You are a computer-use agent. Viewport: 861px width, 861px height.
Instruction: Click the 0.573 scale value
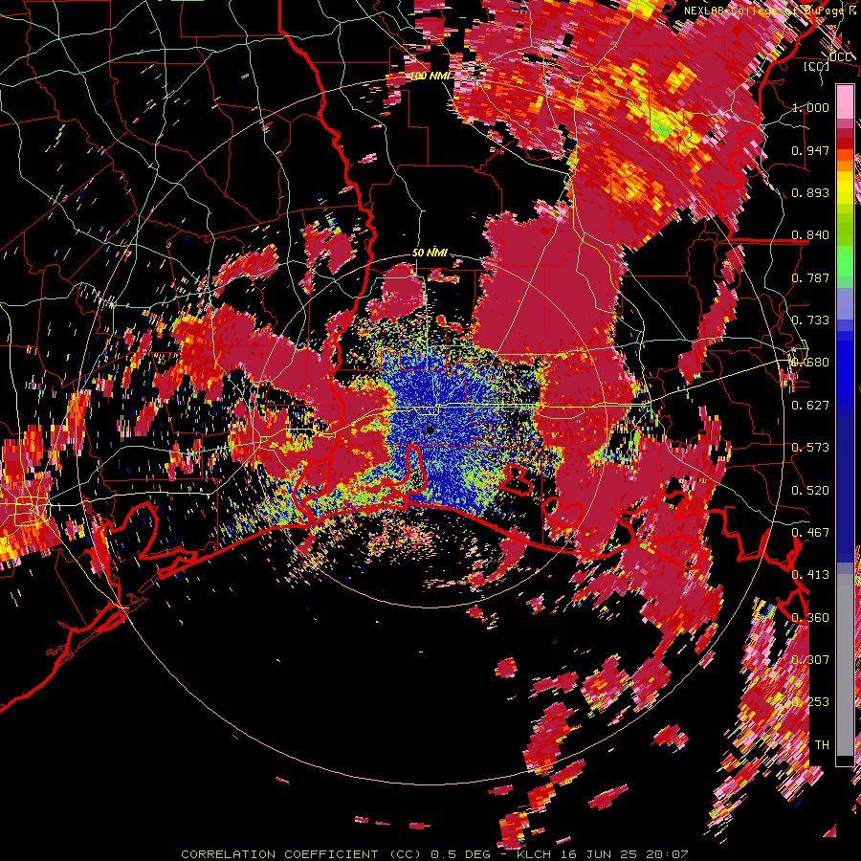coord(810,448)
